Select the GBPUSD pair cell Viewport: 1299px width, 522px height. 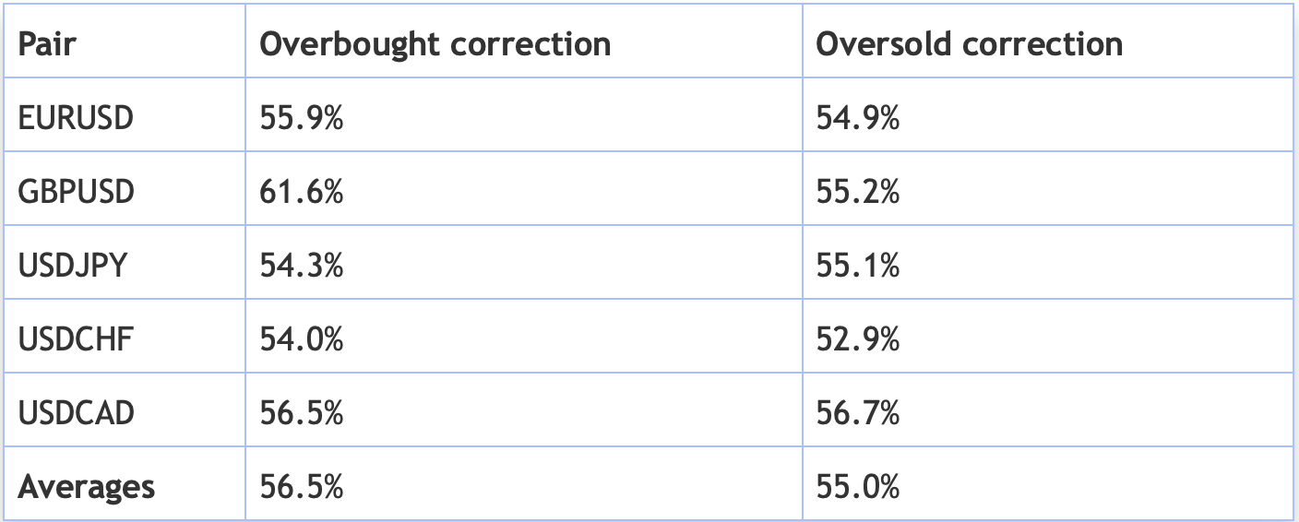pyautogui.click(x=77, y=192)
